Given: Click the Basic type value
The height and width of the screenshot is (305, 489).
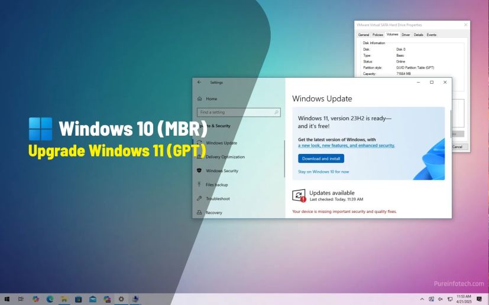Looking at the screenshot, I should (x=400, y=55).
